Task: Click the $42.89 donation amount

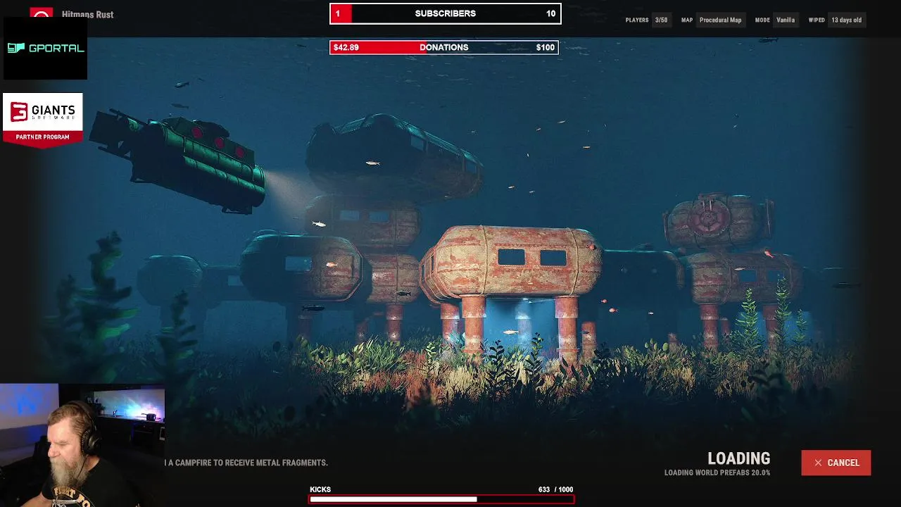Action: [x=346, y=47]
